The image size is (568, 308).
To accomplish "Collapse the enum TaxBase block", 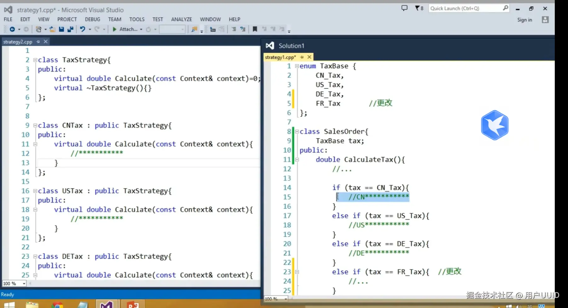I will click(297, 66).
